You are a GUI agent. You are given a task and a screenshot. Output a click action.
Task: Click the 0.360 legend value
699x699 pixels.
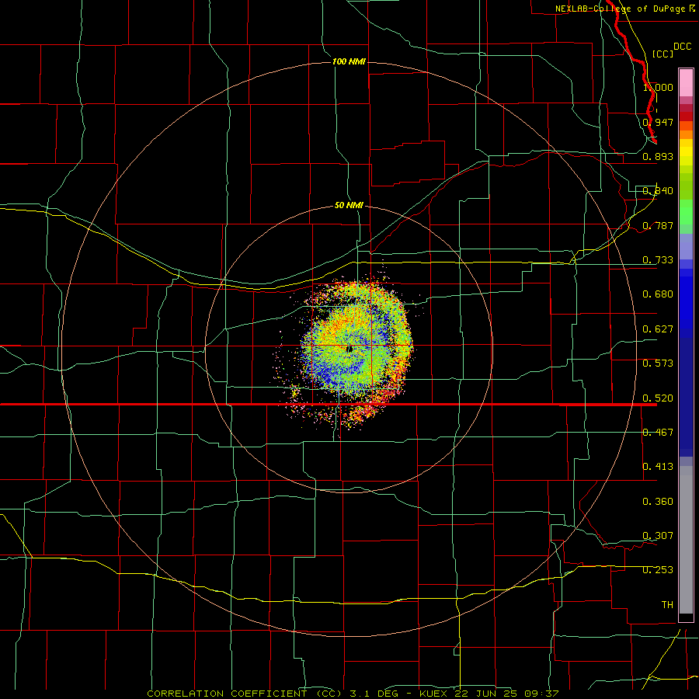click(x=658, y=502)
